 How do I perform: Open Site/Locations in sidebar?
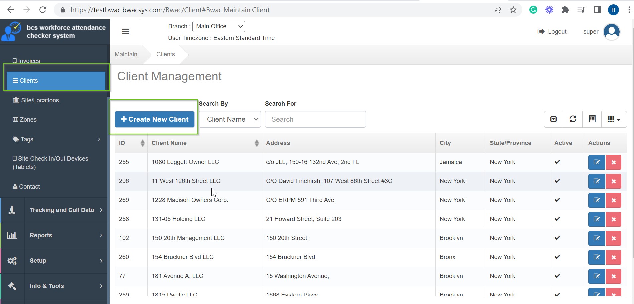point(40,100)
